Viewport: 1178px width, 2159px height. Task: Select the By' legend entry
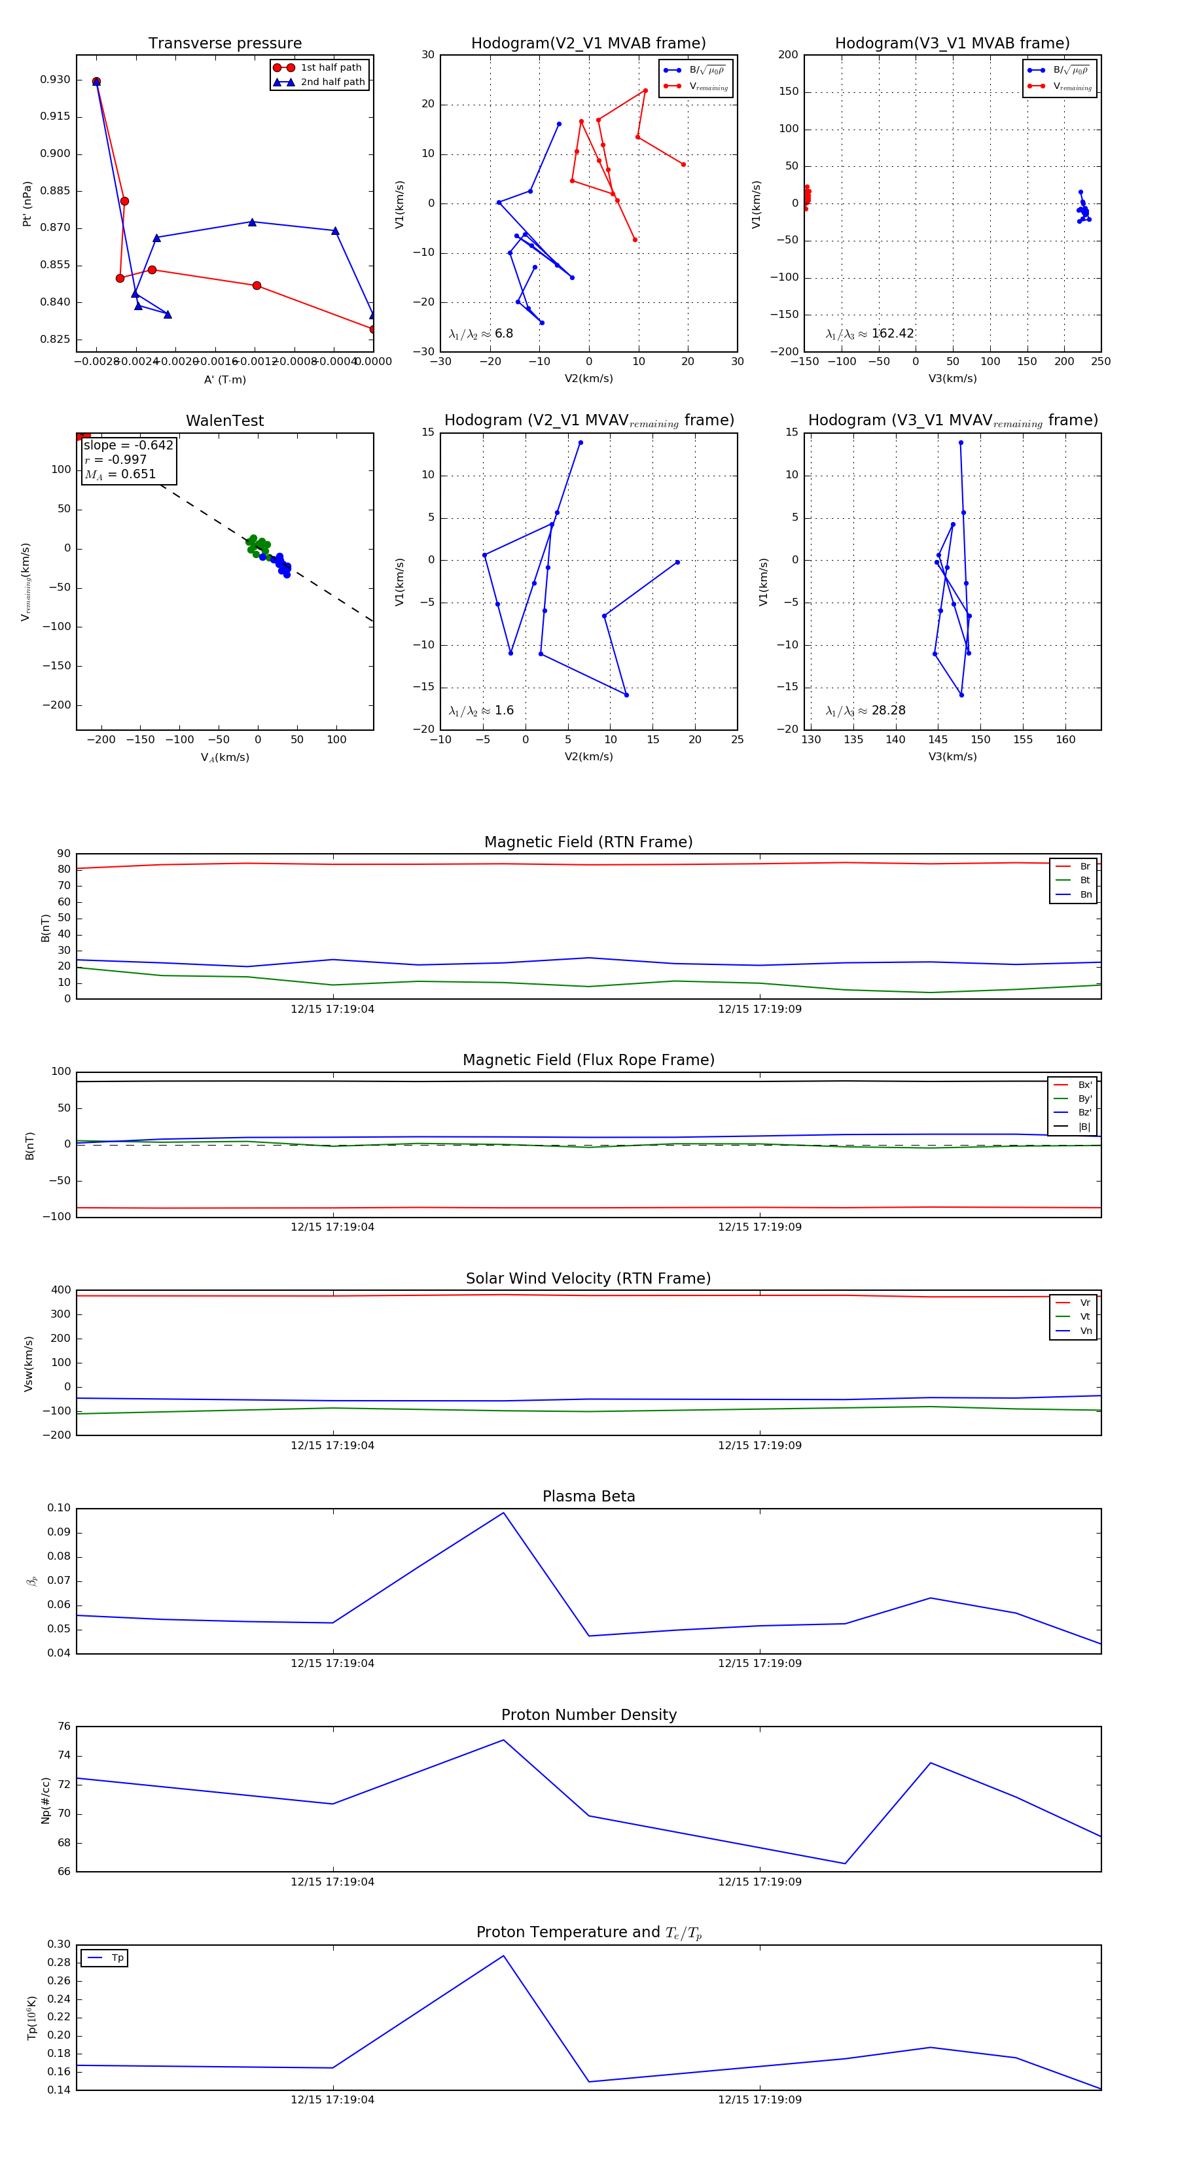(1073, 1098)
